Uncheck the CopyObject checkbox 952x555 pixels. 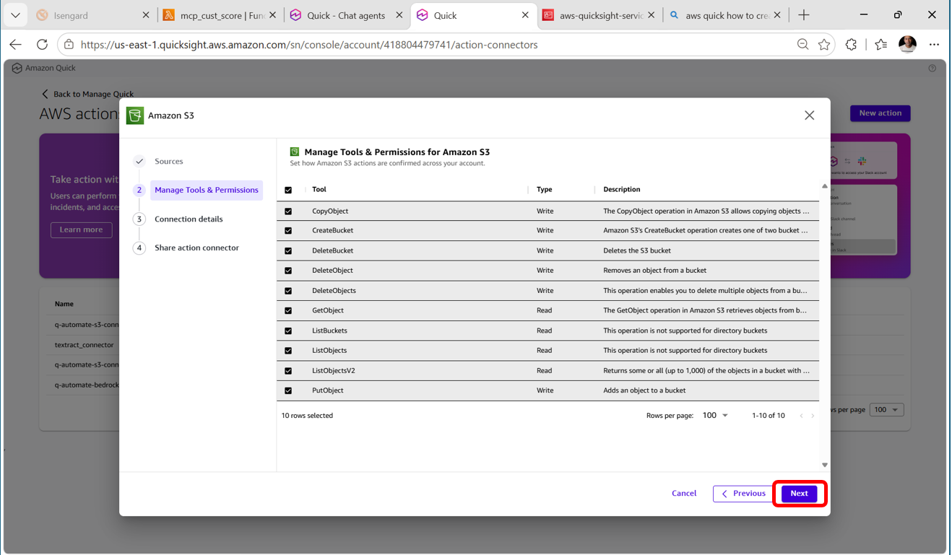(x=288, y=211)
